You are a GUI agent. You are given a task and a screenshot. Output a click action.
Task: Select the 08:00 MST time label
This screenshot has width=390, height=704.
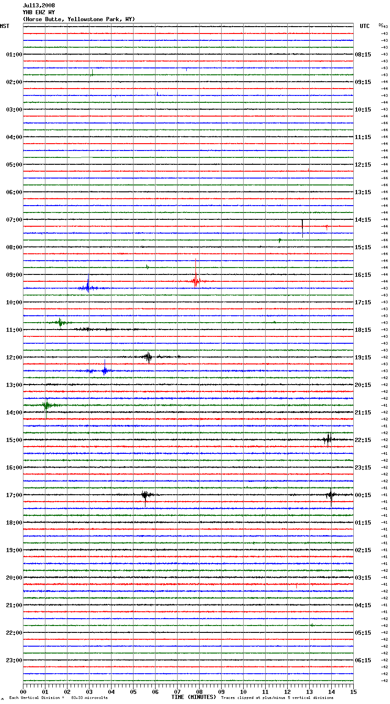tap(14, 247)
